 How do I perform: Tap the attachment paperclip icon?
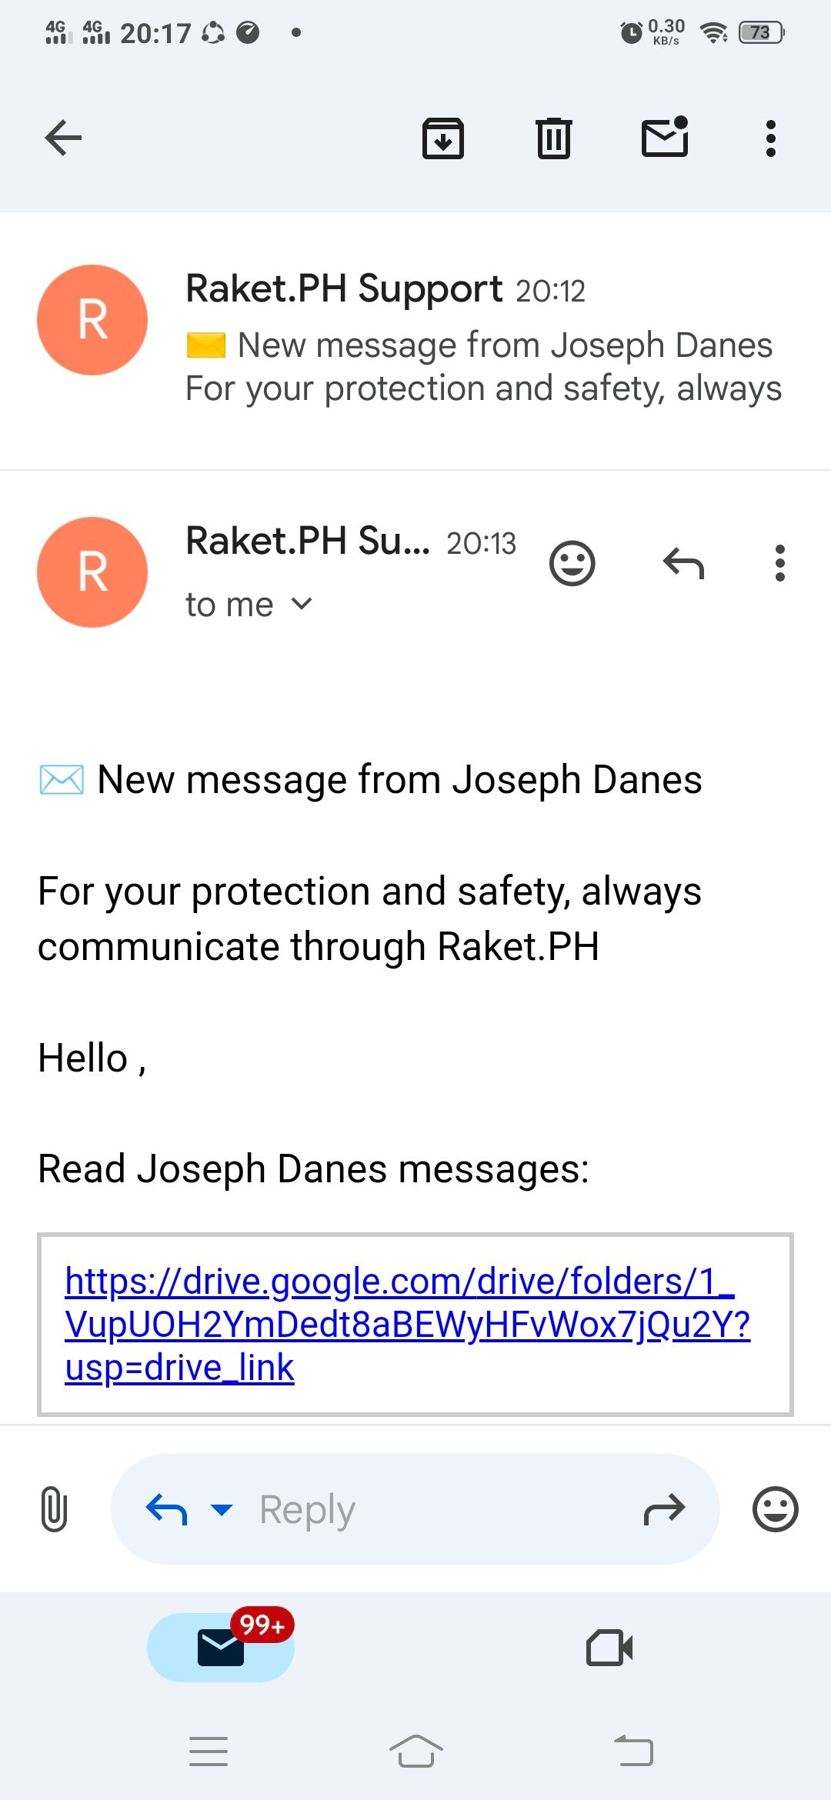(x=54, y=1509)
